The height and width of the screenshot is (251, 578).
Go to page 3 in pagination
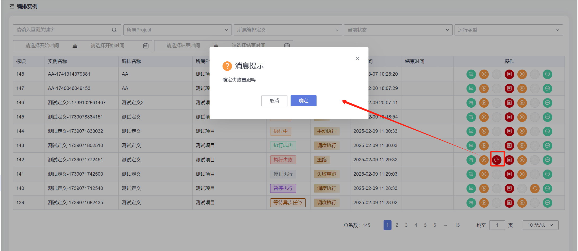point(406,225)
